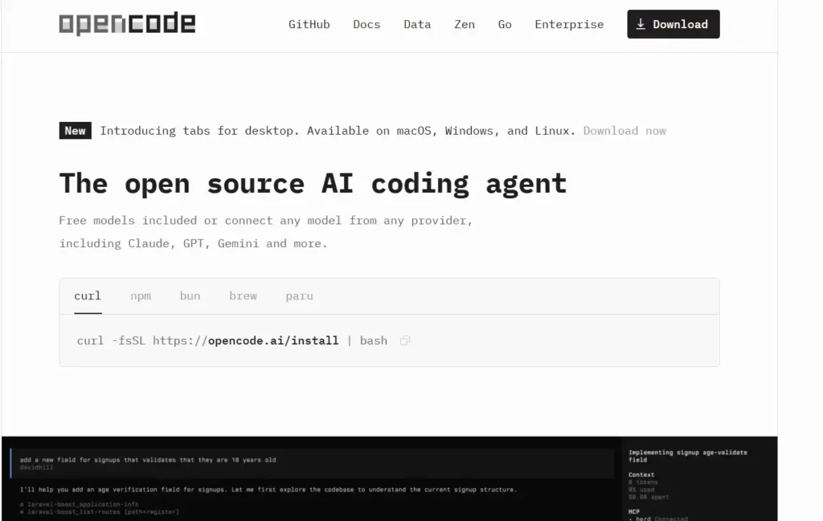Click 'Implementing signup age-validate field' in demo
Viewport: 823px width, 521px height.
(688, 456)
